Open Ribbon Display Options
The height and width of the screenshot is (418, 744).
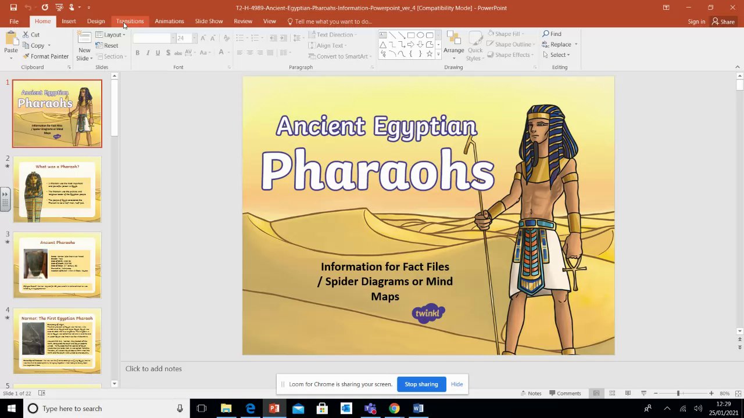coord(666,8)
